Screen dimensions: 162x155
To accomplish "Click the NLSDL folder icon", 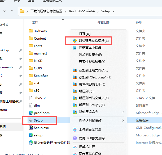I will 31,61.
